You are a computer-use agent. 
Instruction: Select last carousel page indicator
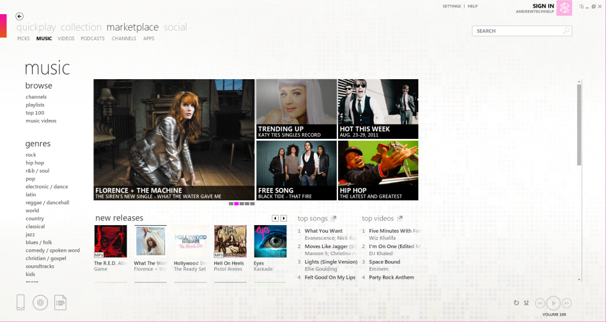[252, 204]
